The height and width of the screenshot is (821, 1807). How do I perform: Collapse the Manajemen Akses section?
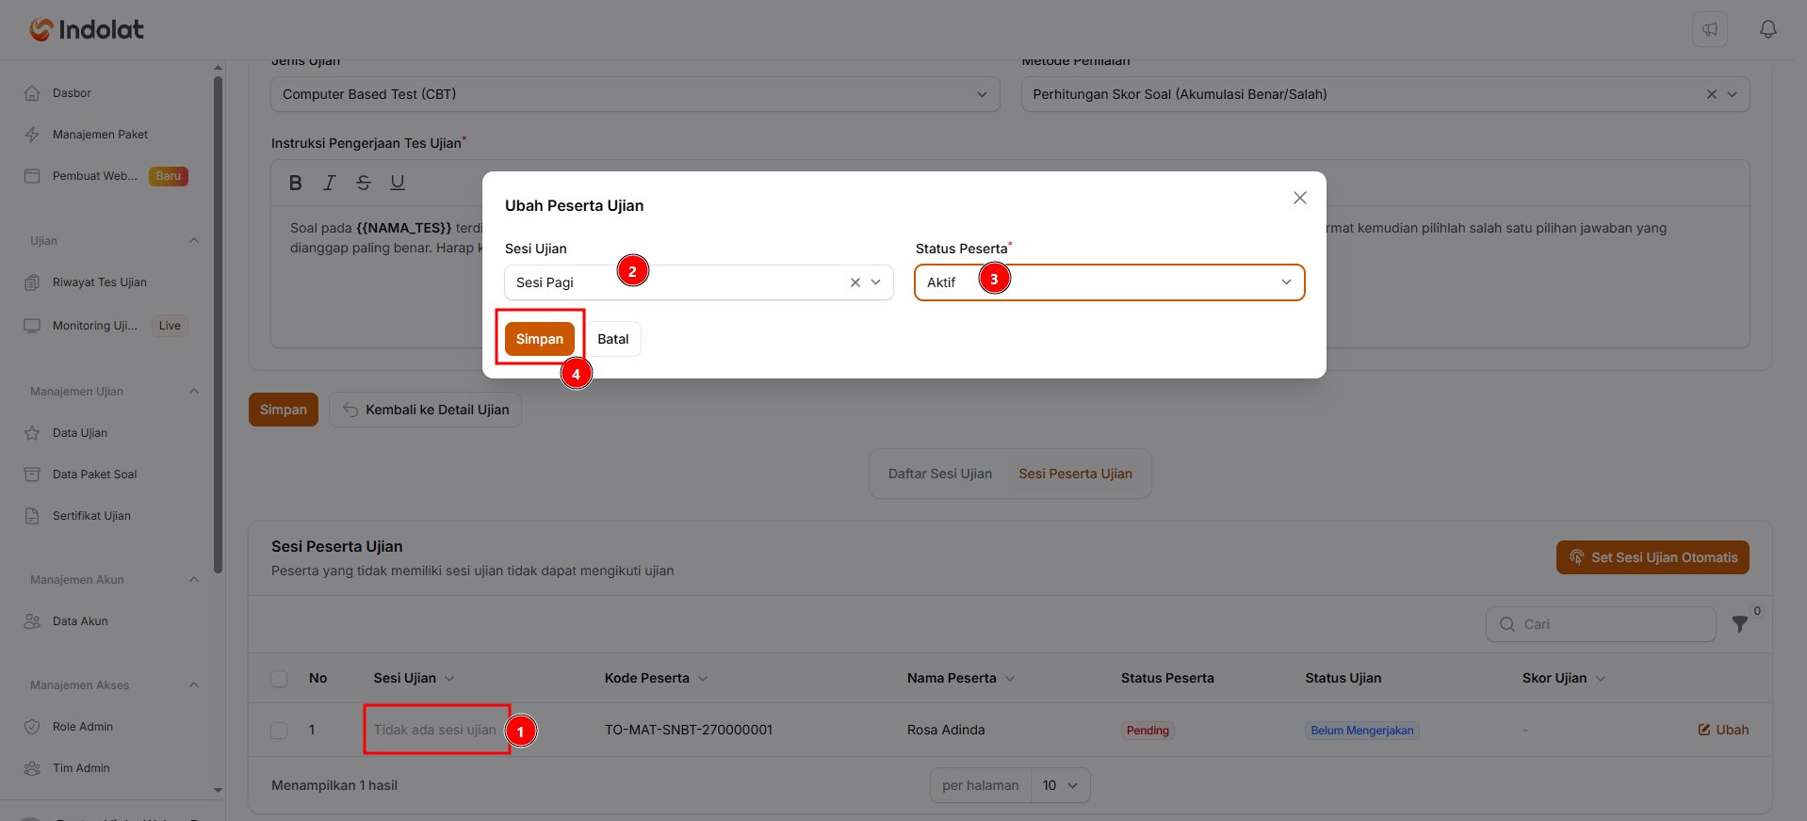pos(193,684)
